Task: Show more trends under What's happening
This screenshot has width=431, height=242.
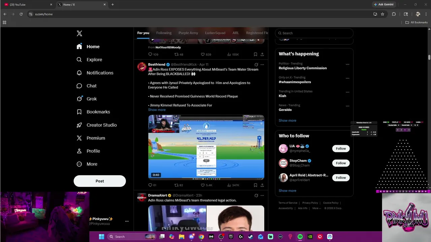Action: point(288,120)
